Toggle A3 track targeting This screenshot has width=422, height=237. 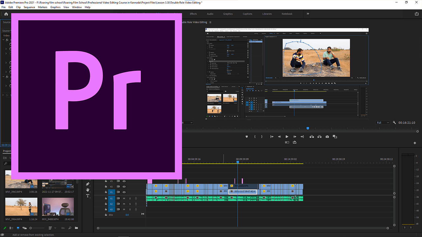coord(111,209)
